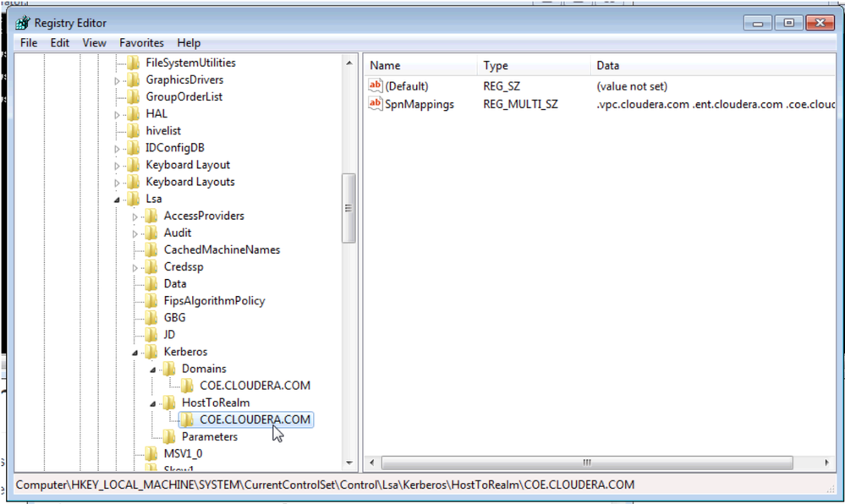Open the Favorites menu

point(141,42)
